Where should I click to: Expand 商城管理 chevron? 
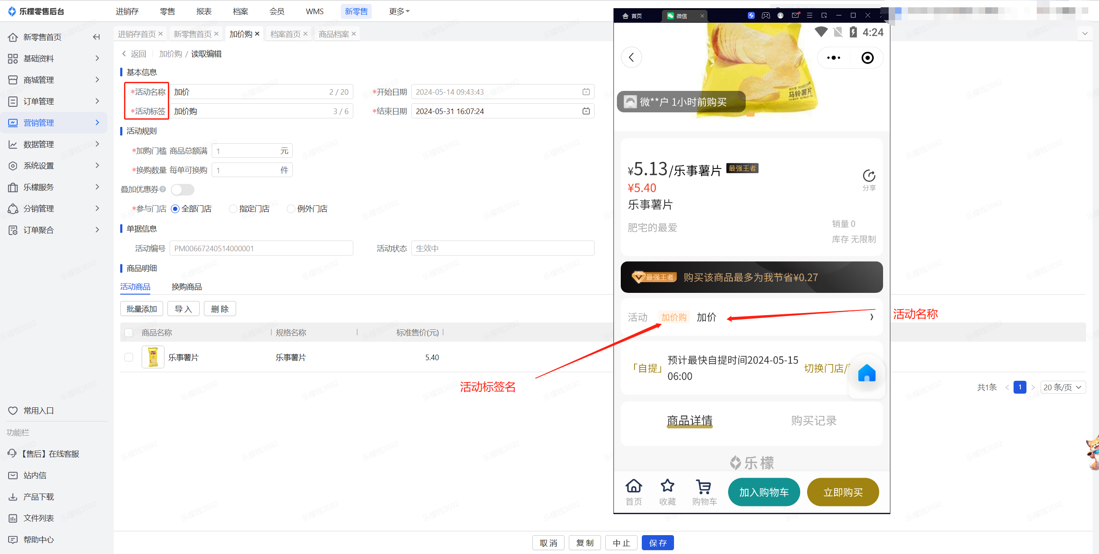(x=97, y=80)
